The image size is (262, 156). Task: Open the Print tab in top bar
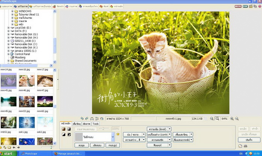pos(104,6)
